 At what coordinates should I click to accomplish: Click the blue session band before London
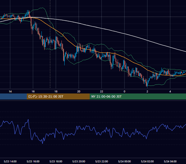[x=13, y=96]
